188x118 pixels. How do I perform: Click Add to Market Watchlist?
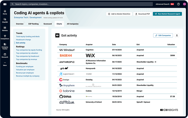(x=119, y=14)
